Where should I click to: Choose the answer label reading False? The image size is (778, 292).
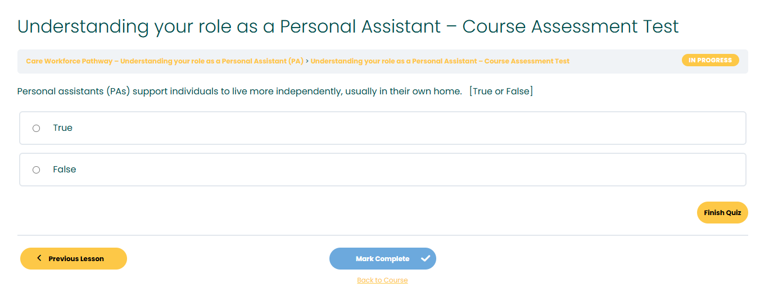pyautogui.click(x=65, y=170)
